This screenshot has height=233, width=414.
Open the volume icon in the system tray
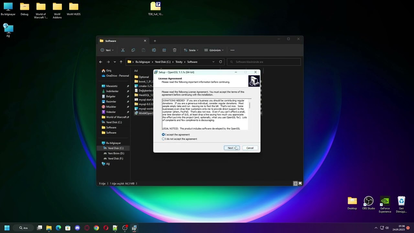point(387,228)
